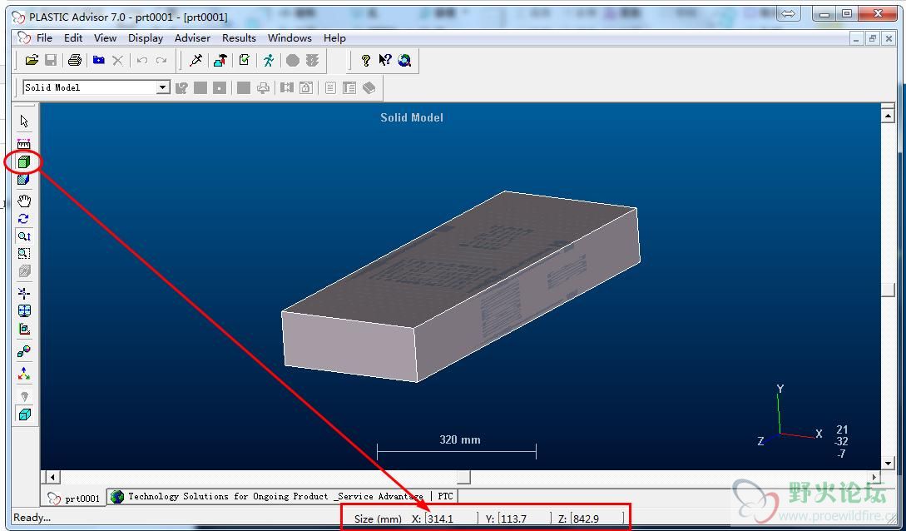Print using the printer toolbar icon
Image resolution: width=906 pixels, height=531 pixels.
click(x=75, y=60)
